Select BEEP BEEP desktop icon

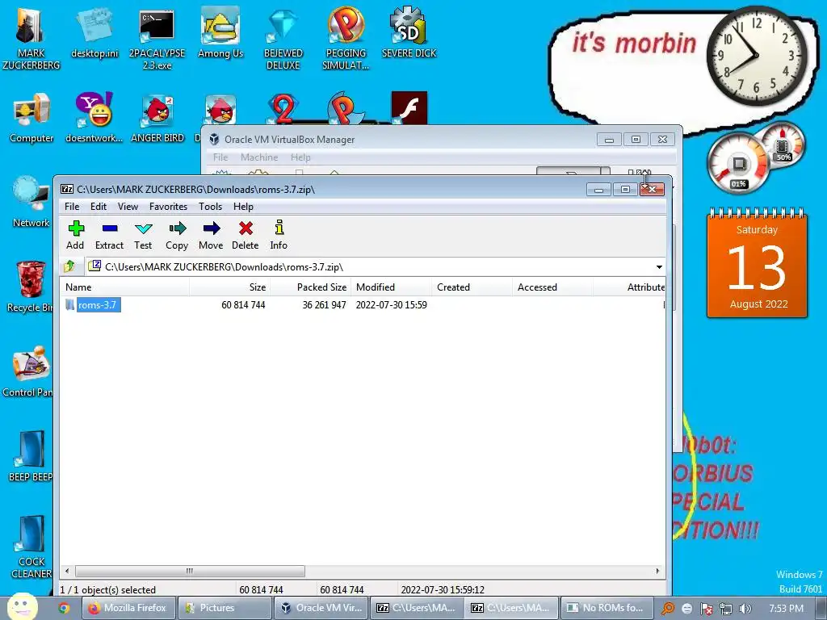tap(30, 457)
